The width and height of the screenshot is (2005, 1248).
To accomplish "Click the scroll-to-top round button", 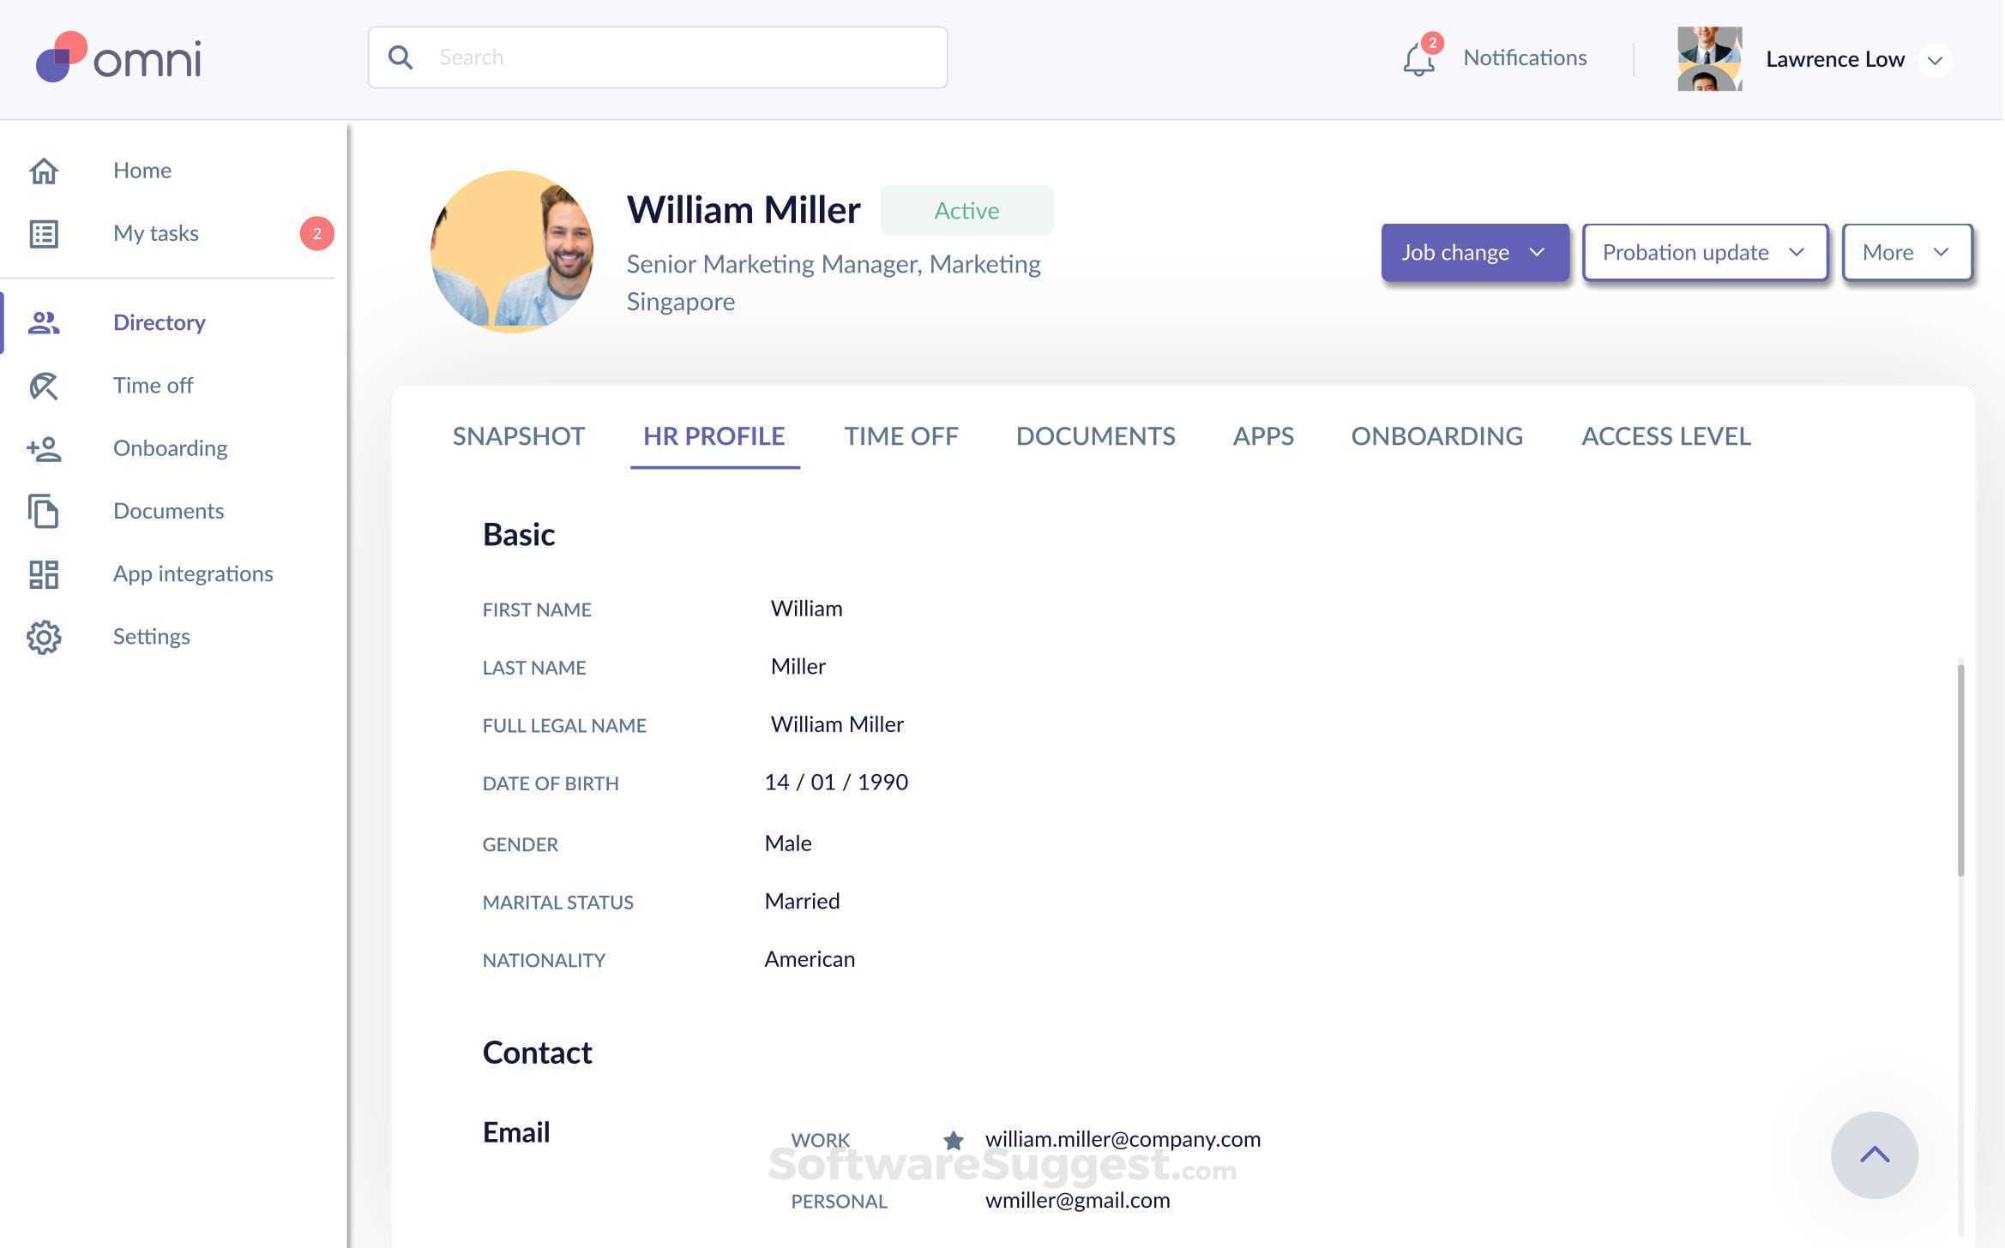I will pyautogui.click(x=1874, y=1155).
